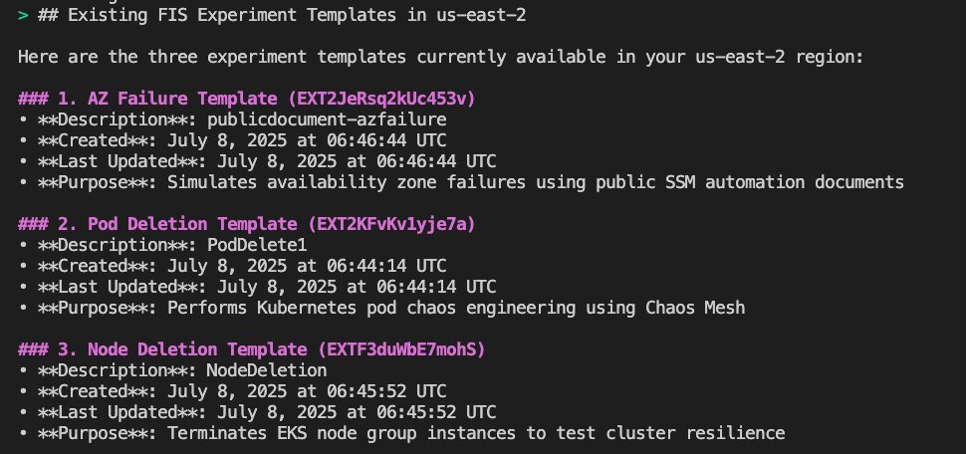Select the Pod Deletion Template heading
966x454 pixels.
tap(246, 224)
